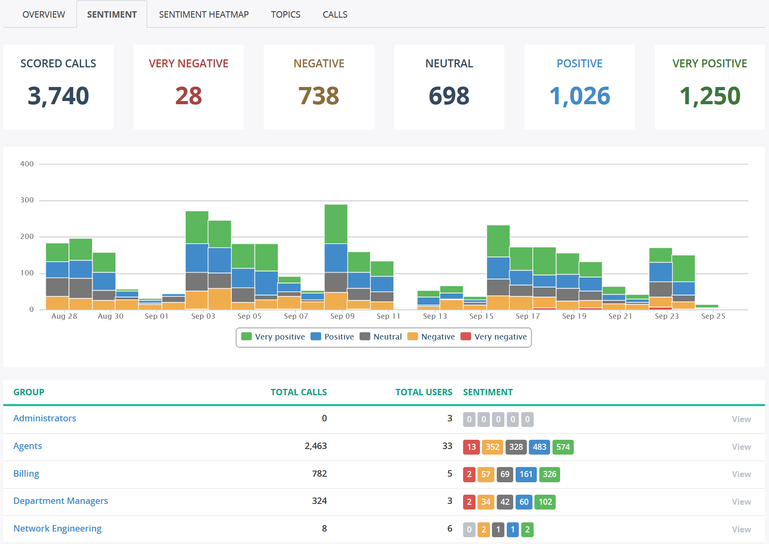769x544 pixels.
Task: Click Agents negative badge 352
Action: pyautogui.click(x=492, y=447)
